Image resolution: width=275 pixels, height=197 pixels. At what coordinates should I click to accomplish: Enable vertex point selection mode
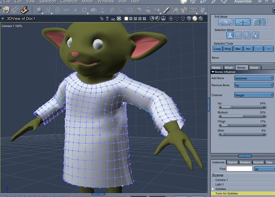point(238,36)
